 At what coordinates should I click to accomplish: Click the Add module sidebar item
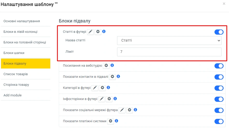pyautogui.click(x=25, y=95)
